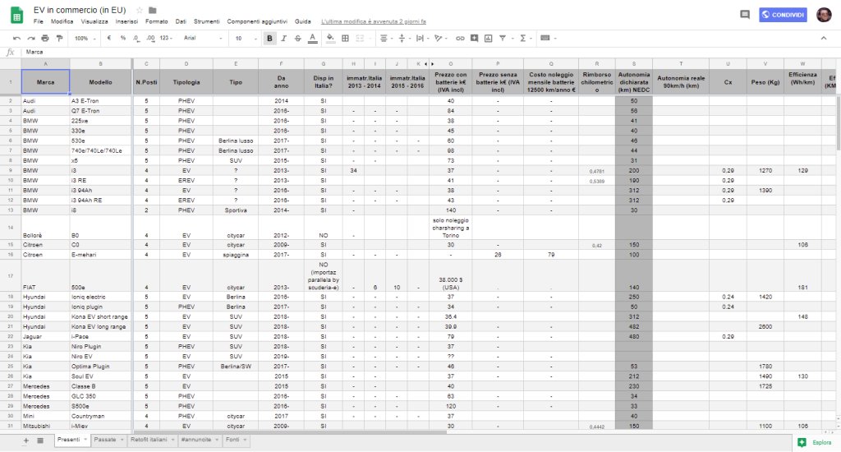Open text rotation dropdown
Image resolution: width=841 pixels, height=452 pixels.
440,38
